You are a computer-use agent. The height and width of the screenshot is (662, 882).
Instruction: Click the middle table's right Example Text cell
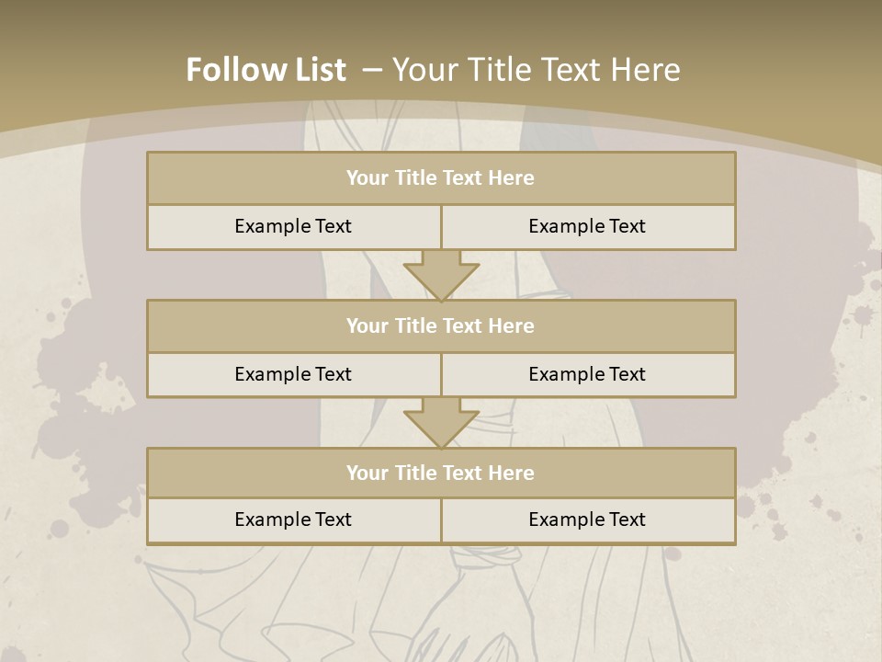(x=587, y=374)
